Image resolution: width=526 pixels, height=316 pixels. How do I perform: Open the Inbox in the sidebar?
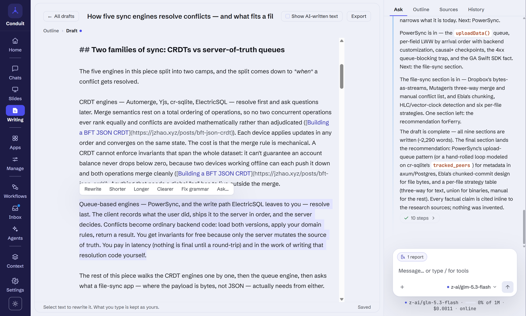(x=15, y=212)
